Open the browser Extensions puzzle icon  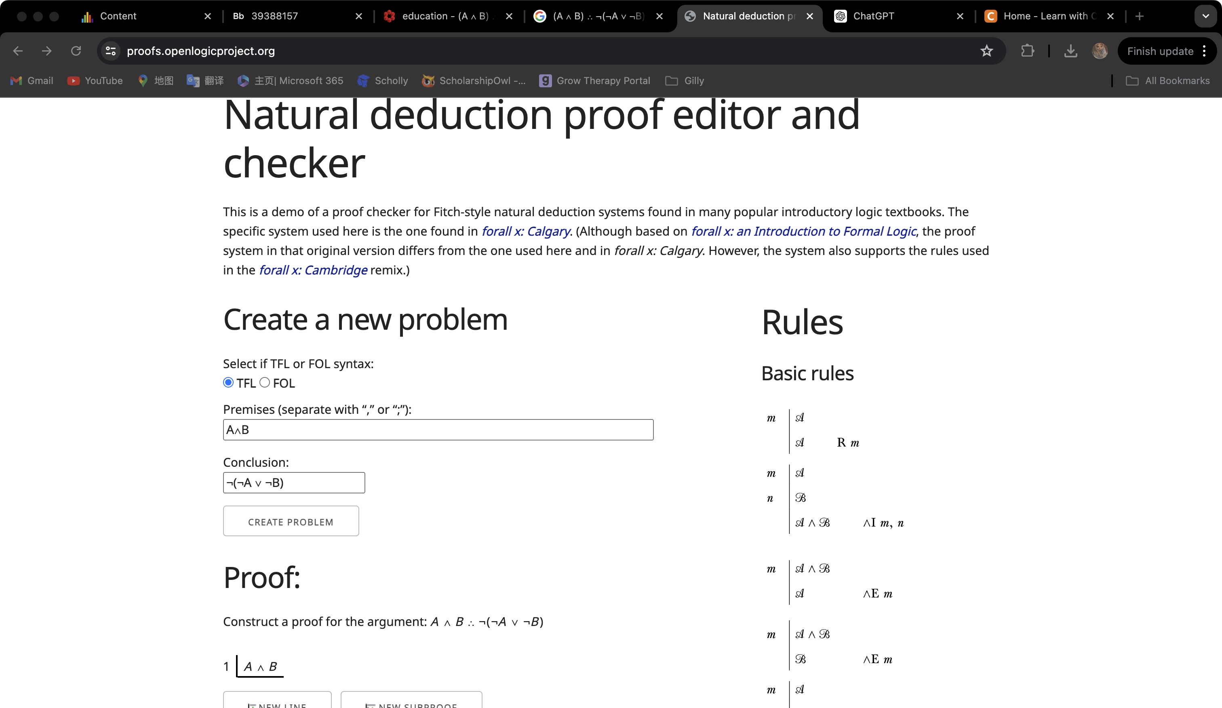click(x=1028, y=51)
